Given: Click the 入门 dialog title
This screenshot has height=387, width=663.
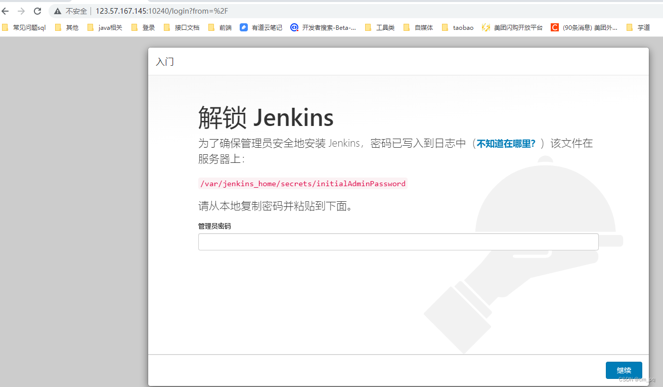Looking at the screenshot, I should [x=165, y=62].
